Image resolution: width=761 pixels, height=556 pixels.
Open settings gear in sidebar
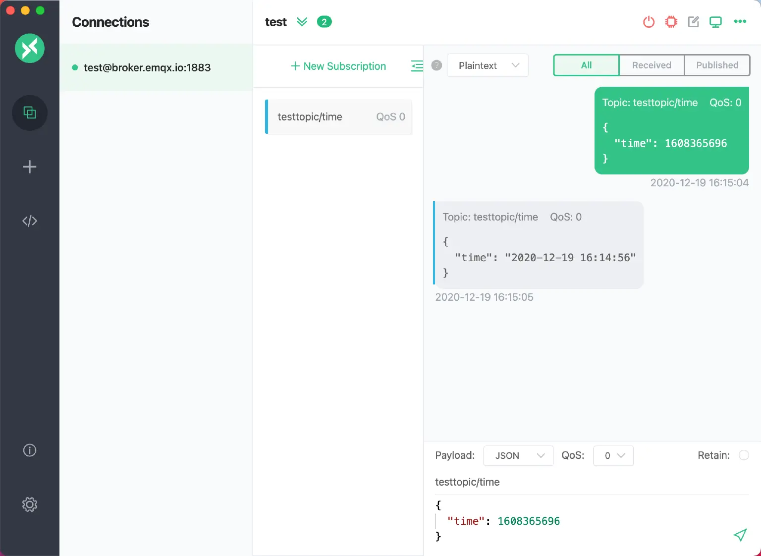point(30,504)
